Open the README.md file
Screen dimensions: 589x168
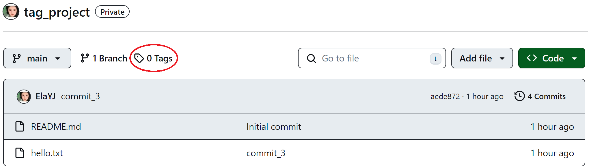point(56,127)
